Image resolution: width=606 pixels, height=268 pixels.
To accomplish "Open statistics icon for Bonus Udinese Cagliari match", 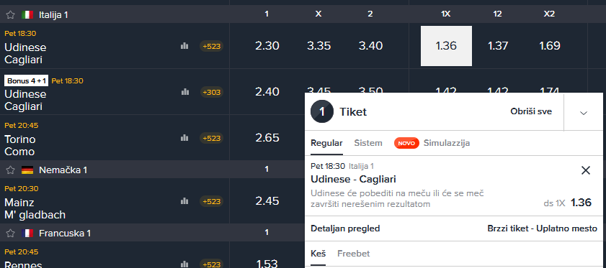I will tap(184, 92).
